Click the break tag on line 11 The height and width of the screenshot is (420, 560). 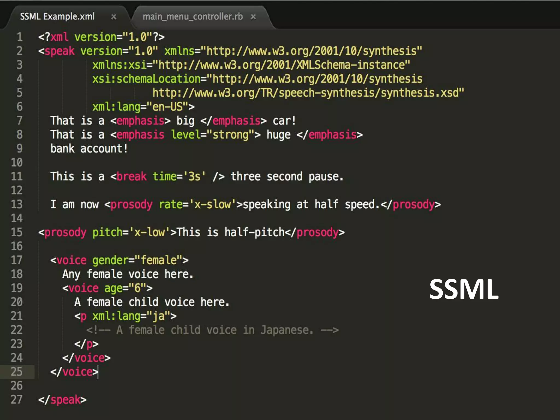[x=131, y=177]
